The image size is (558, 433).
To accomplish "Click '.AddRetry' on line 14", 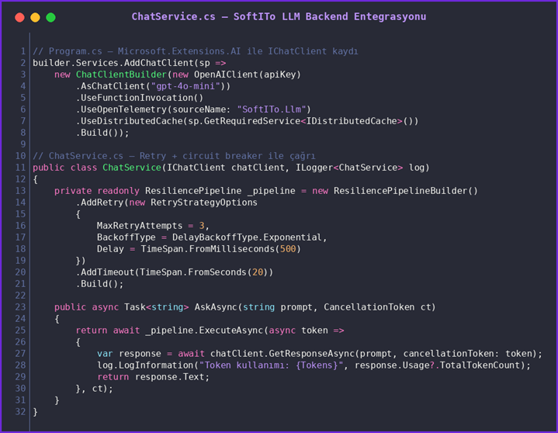I will 99,203.
